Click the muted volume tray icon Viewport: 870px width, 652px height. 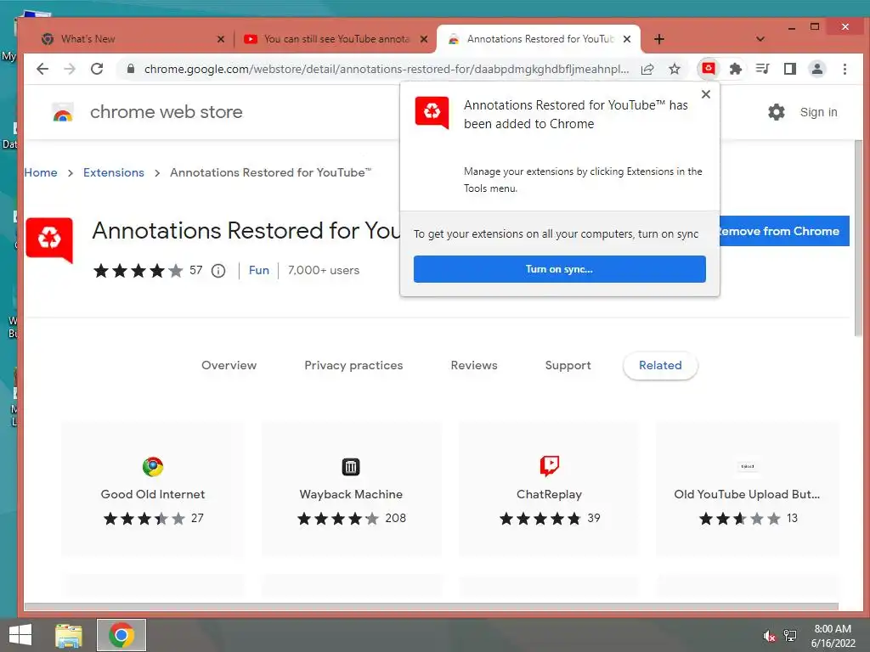pos(769,636)
